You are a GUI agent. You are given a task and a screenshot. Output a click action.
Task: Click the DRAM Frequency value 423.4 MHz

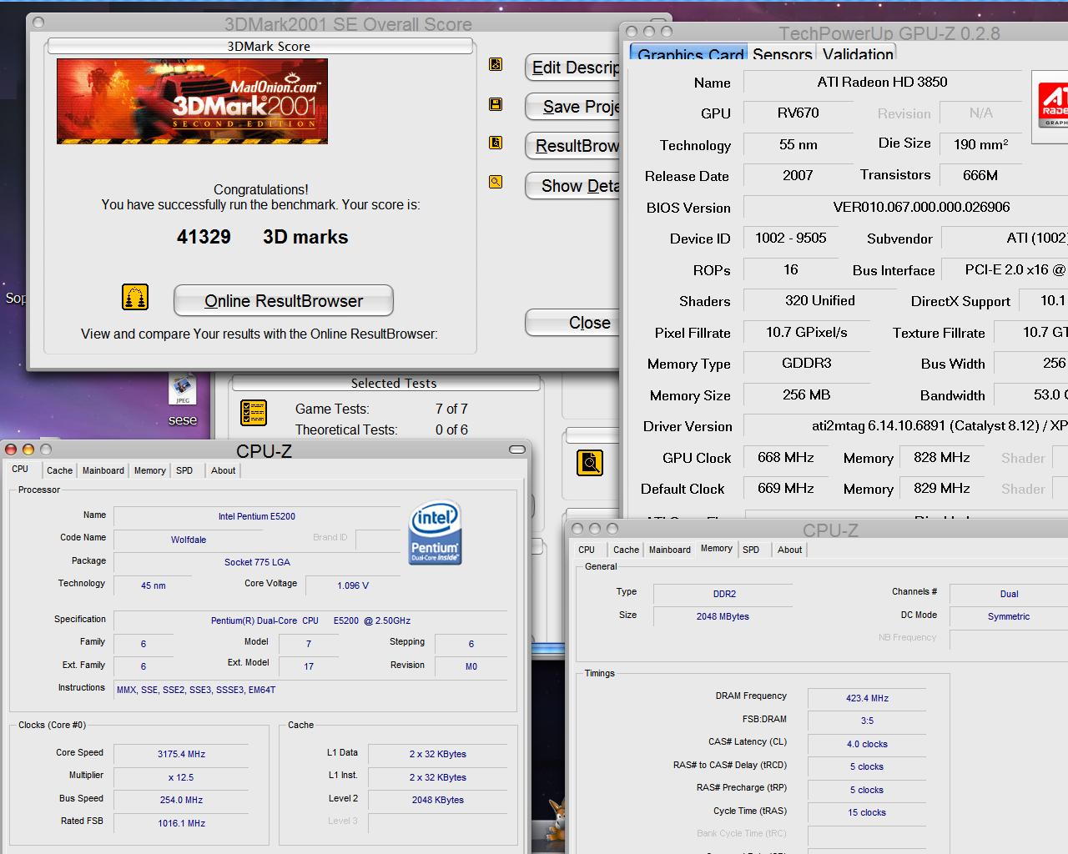(x=867, y=698)
